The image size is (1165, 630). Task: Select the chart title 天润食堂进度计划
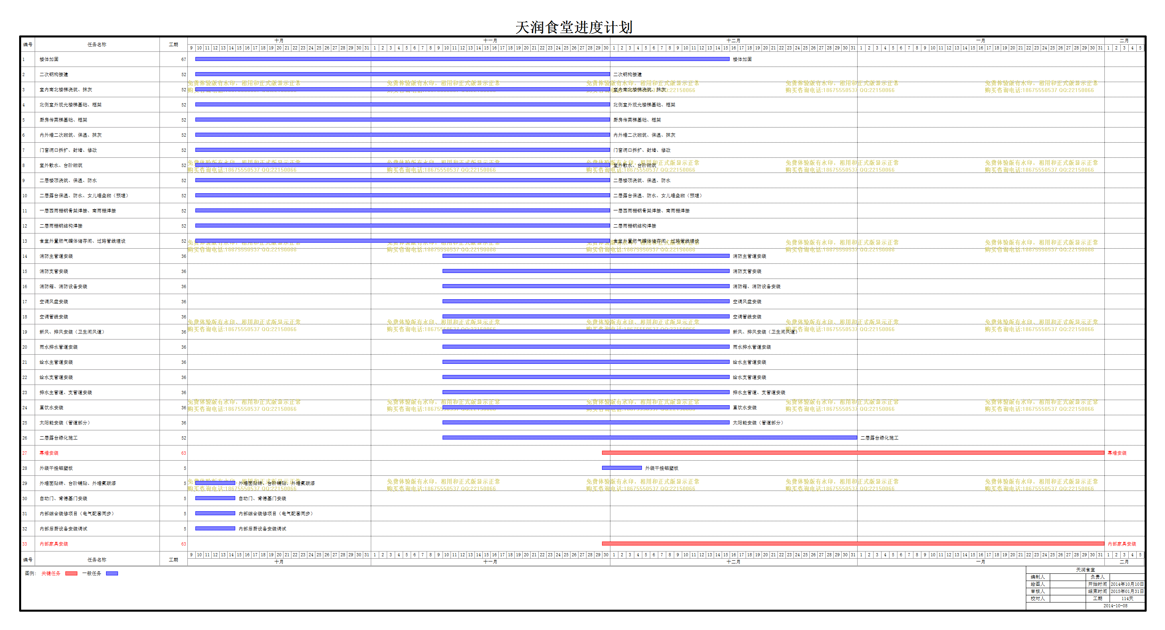pyautogui.click(x=574, y=27)
